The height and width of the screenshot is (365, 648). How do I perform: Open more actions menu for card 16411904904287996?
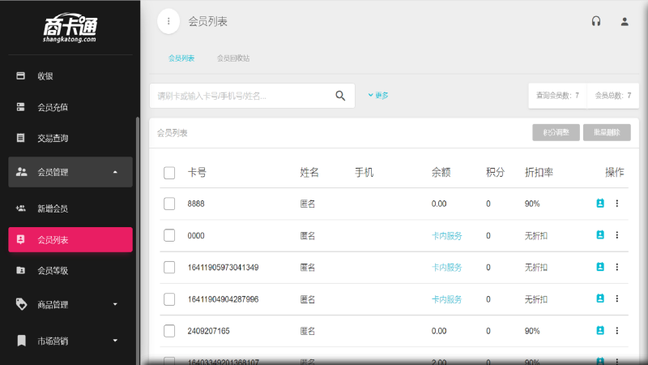pos(617,298)
